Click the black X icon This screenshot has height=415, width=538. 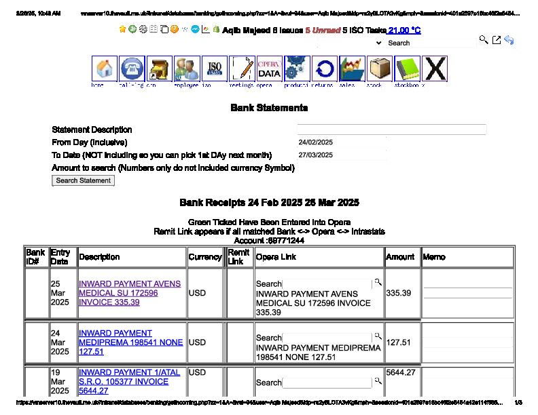(x=435, y=69)
